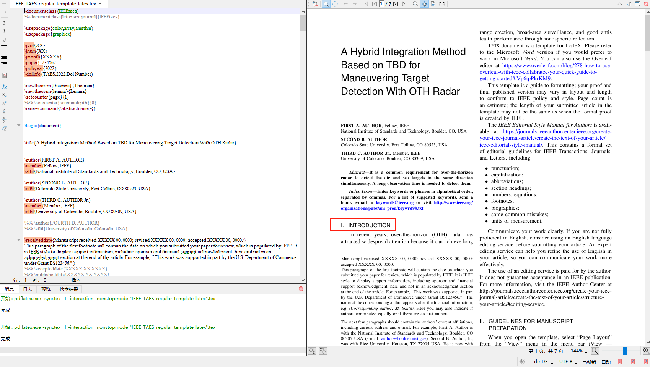Click the 已就绪 status bar entry

pyautogui.click(x=589, y=362)
